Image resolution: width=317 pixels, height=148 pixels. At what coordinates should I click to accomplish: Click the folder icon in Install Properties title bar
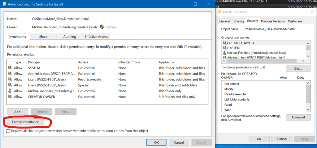click(x=219, y=12)
